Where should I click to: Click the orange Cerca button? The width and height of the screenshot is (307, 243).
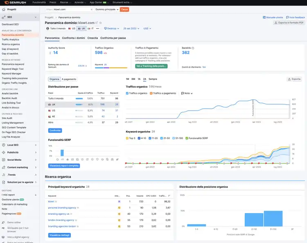tap(124, 9)
